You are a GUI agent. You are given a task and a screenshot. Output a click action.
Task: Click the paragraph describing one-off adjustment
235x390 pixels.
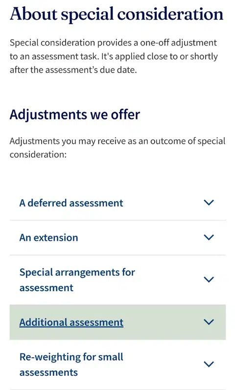114,56
